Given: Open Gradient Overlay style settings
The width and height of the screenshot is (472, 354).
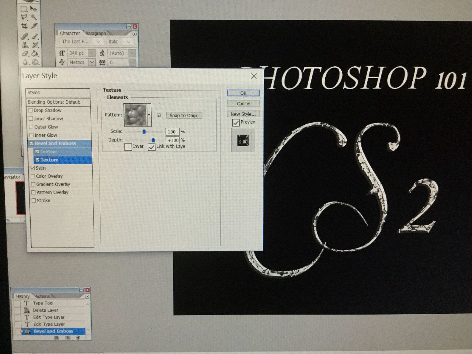Looking at the screenshot, I should [x=53, y=184].
